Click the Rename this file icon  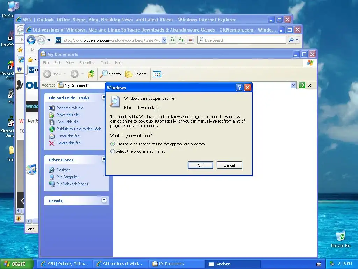click(52, 108)
